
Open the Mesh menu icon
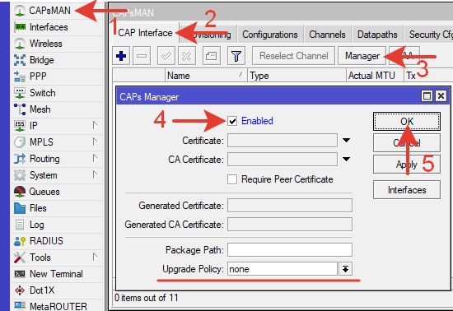click(20, 109)
